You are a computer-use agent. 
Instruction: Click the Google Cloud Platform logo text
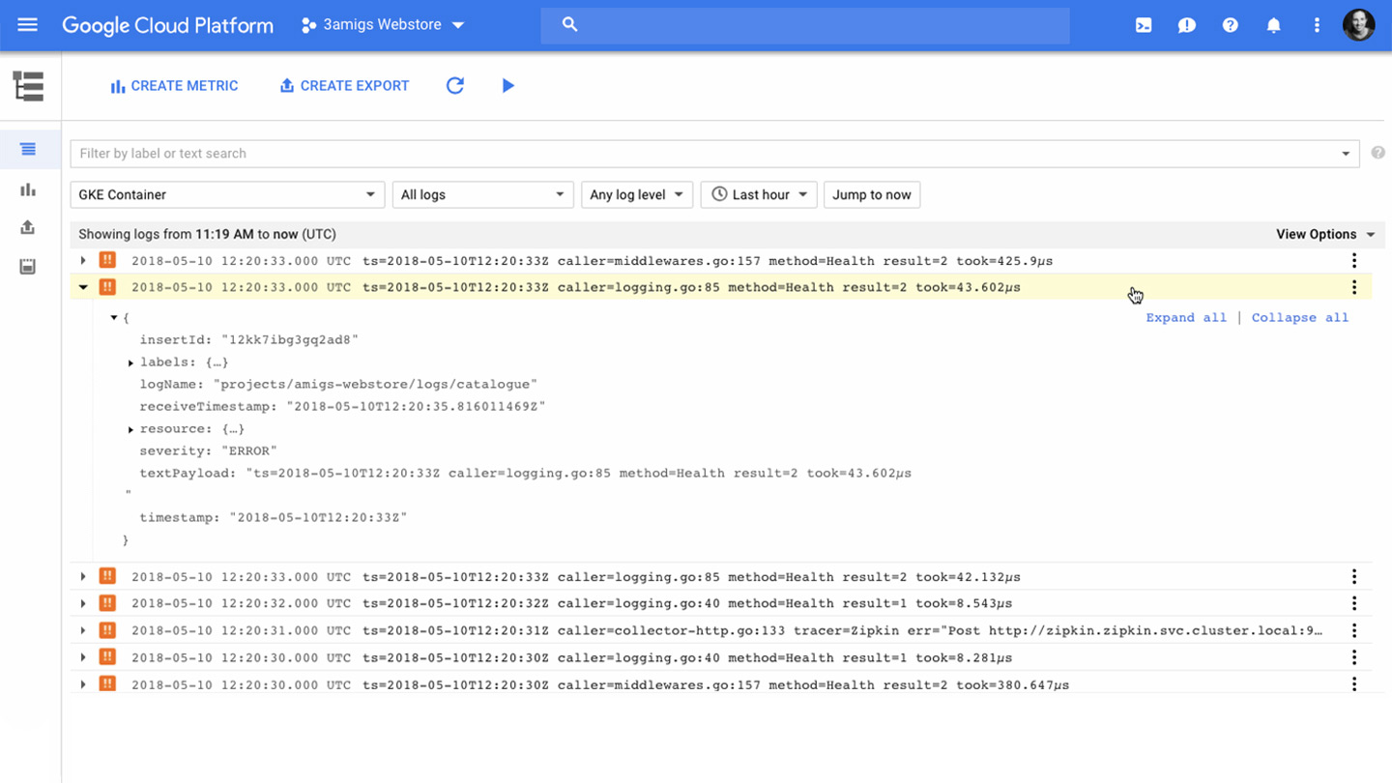[x=167, y=25]
